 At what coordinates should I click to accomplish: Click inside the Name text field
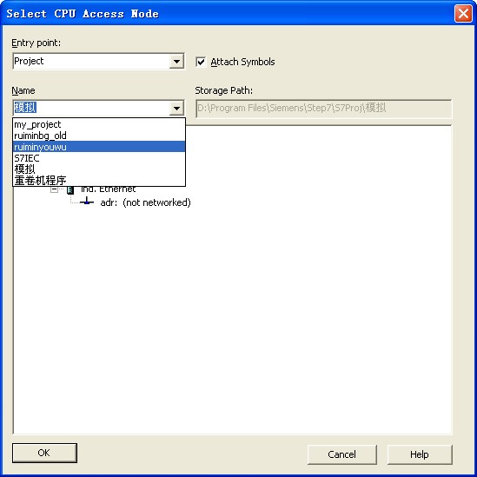(91, 108)
